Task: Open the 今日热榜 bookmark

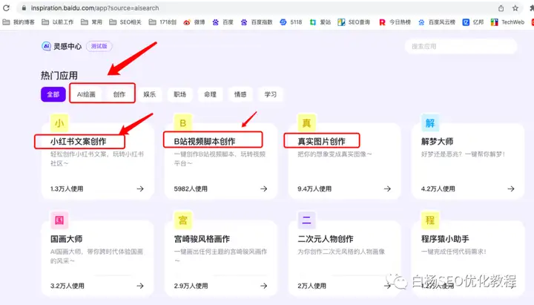Action: 395,22
